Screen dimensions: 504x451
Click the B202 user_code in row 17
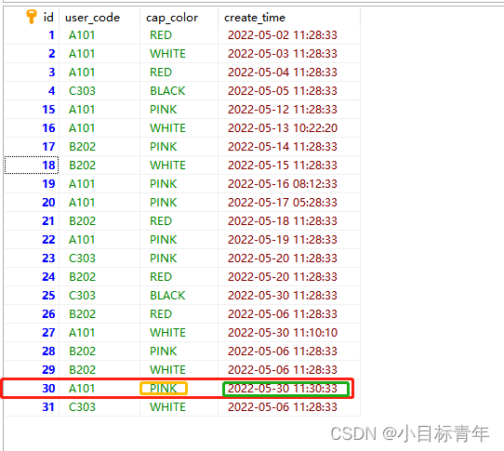82,147
